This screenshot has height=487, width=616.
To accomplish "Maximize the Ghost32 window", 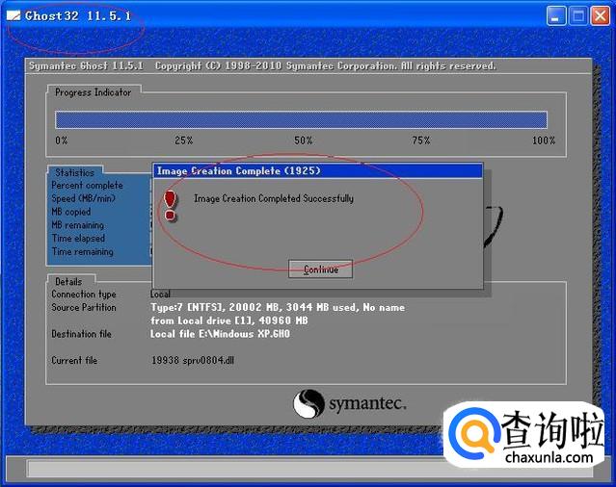I will (577, 16).
